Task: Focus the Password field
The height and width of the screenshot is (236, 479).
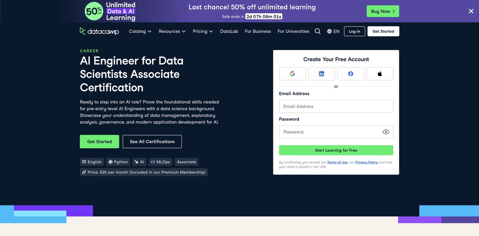Action: pyautogui.click(x=336, y=132)
